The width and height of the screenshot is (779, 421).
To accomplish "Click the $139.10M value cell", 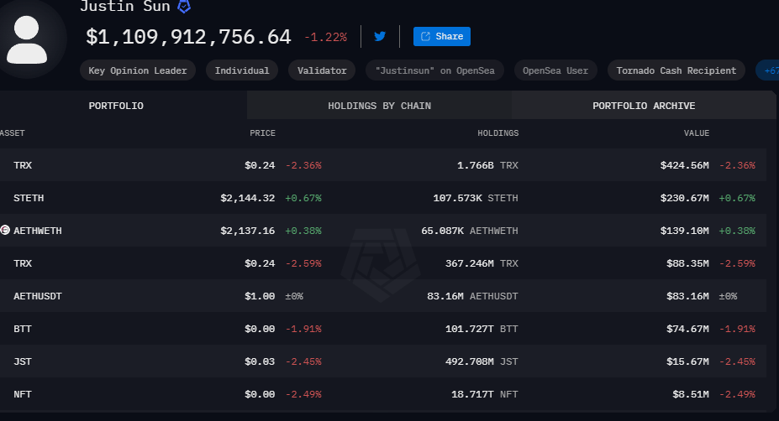I will [x=685, y=231].
